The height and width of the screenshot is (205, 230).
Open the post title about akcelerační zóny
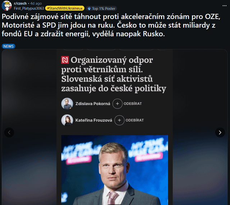(x=111, y=25)
